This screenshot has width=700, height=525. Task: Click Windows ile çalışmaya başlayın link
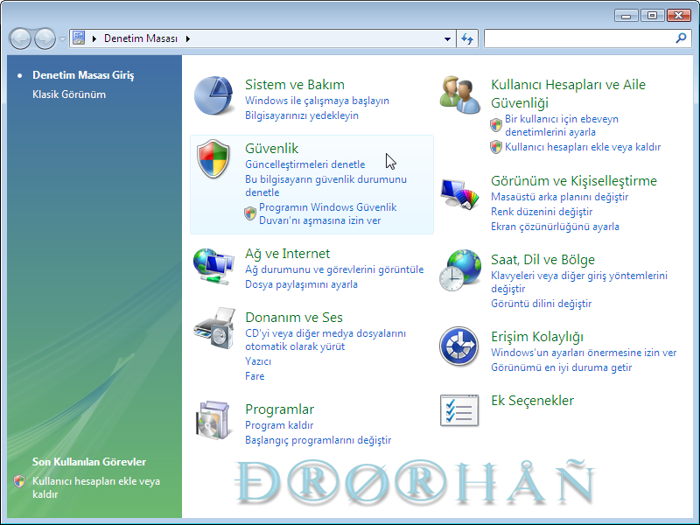(317, 101)
